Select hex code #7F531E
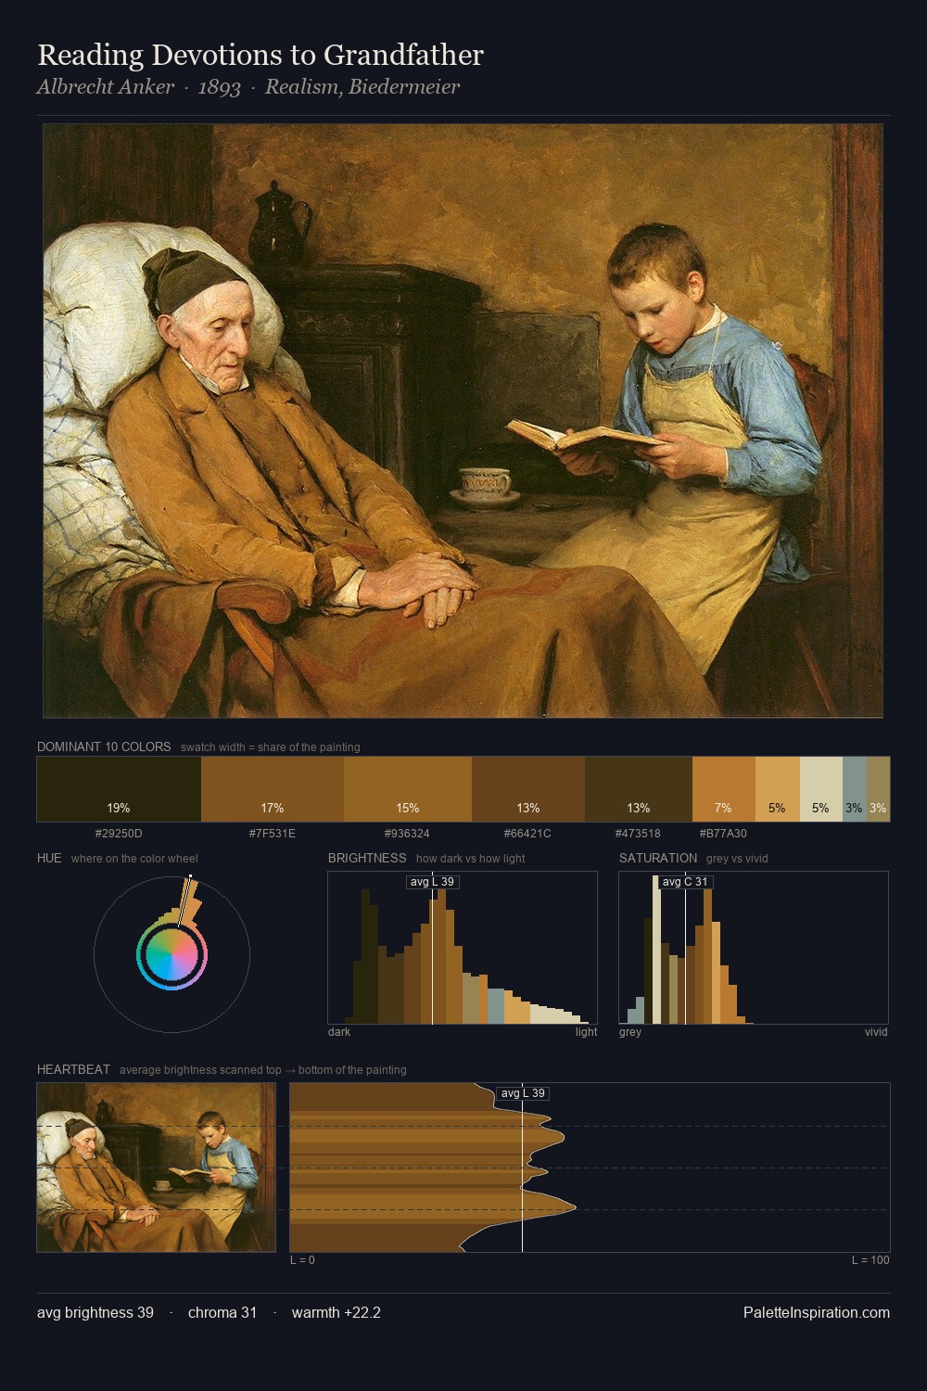This screenshot has height=1391, width=927. (273, 834)
